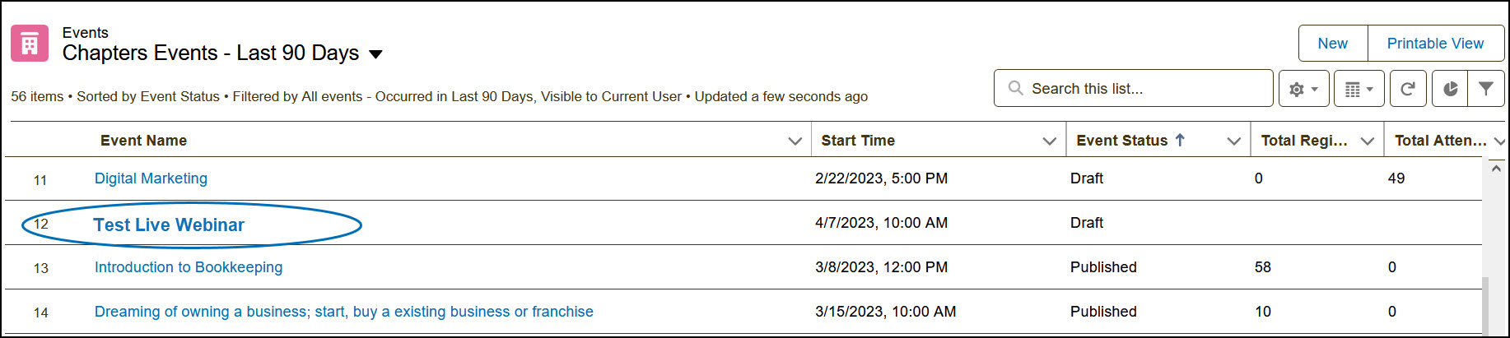Open Introduction to Bookkeeping event
This screenshot has height=338, width=1510.
[x=189, y=267]
